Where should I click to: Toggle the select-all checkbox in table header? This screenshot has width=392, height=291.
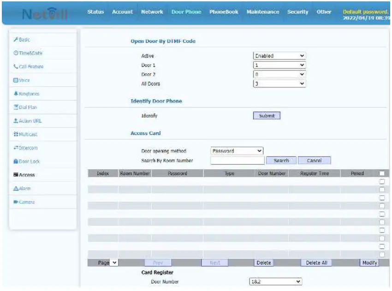tap(382, 174)
